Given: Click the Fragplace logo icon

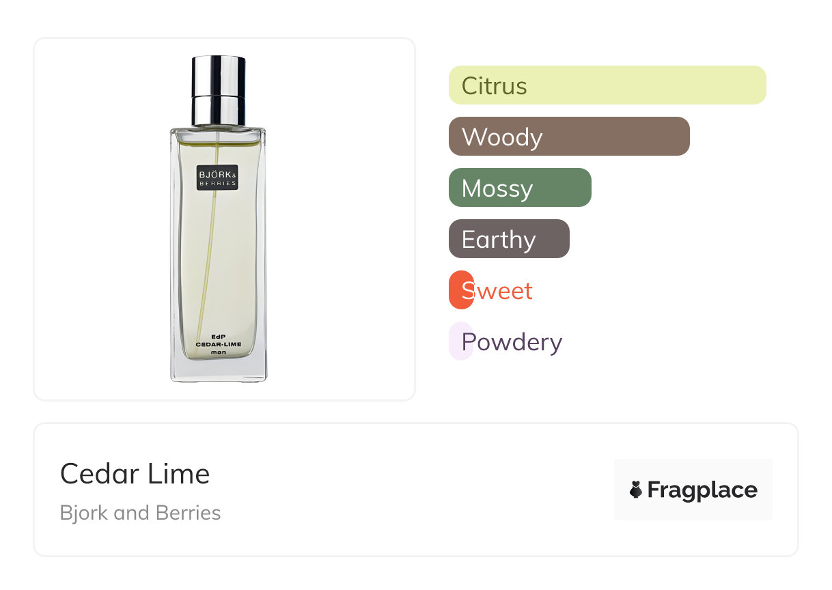Looking at the screenshot, I should click(636, 490).
